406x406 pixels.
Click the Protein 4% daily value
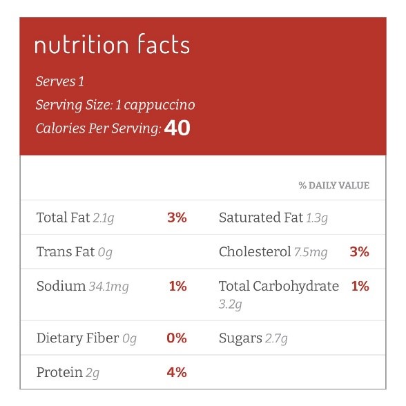[x=177, y=372]
